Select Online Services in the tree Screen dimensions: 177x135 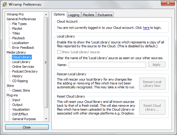[x=23, y=67]
